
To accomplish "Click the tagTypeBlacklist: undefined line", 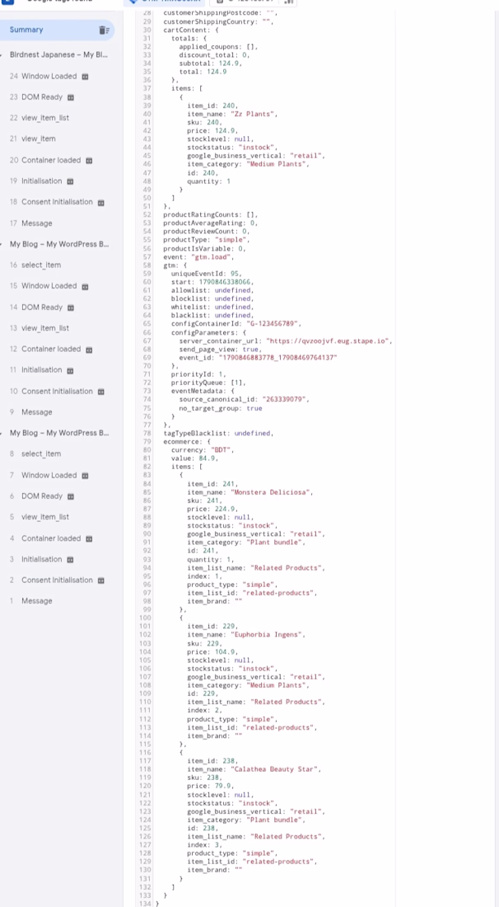I will point(218,433).
